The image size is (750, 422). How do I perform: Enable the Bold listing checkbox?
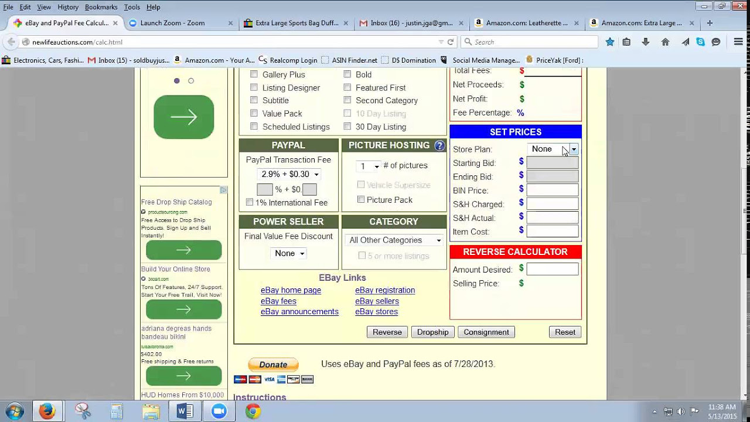[347, 74]
